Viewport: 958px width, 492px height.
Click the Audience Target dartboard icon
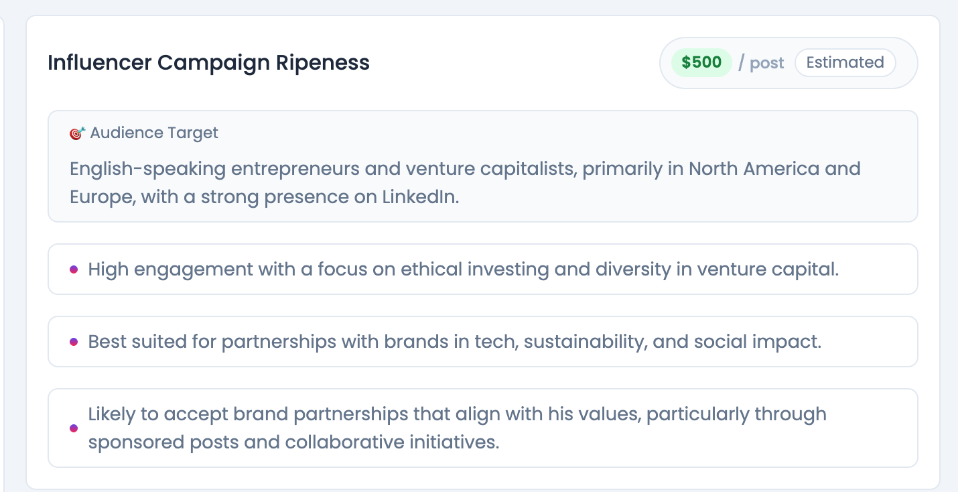pos(77,133)
